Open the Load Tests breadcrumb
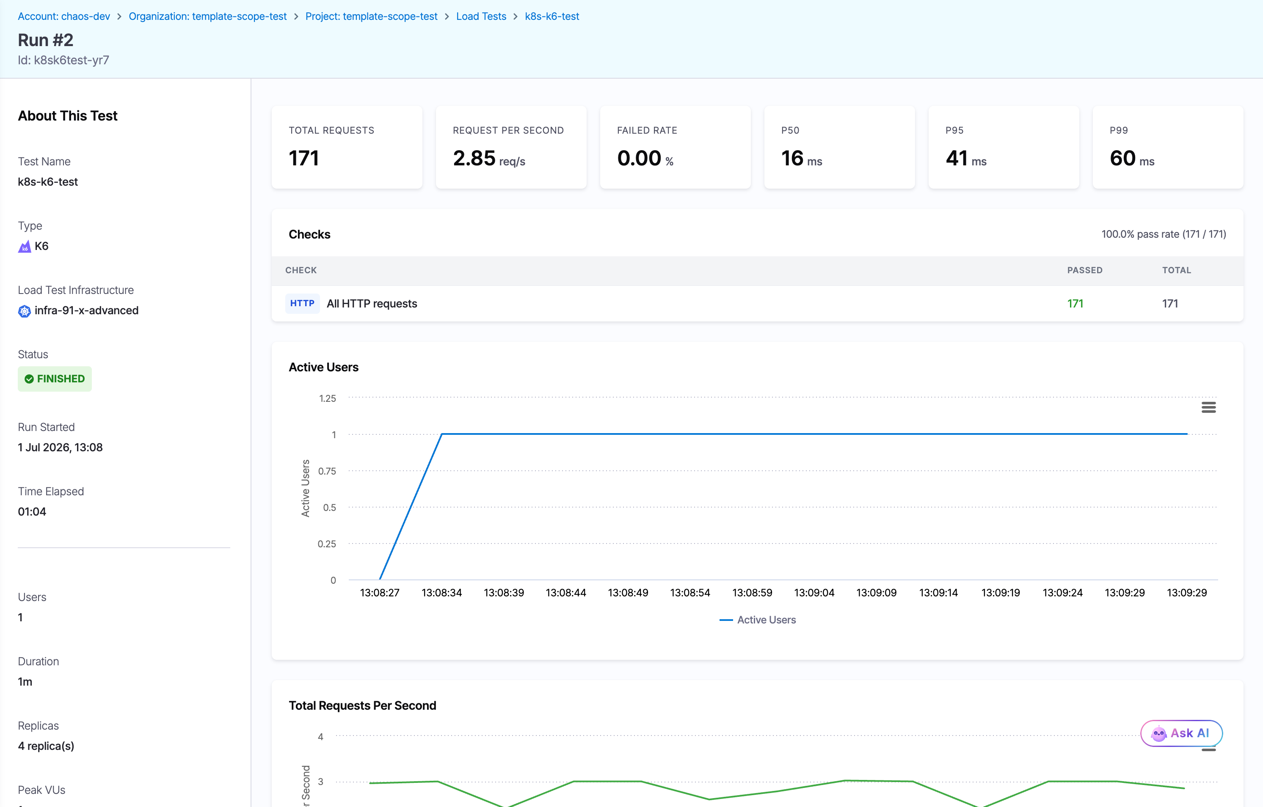 click(x=481, y=16)
